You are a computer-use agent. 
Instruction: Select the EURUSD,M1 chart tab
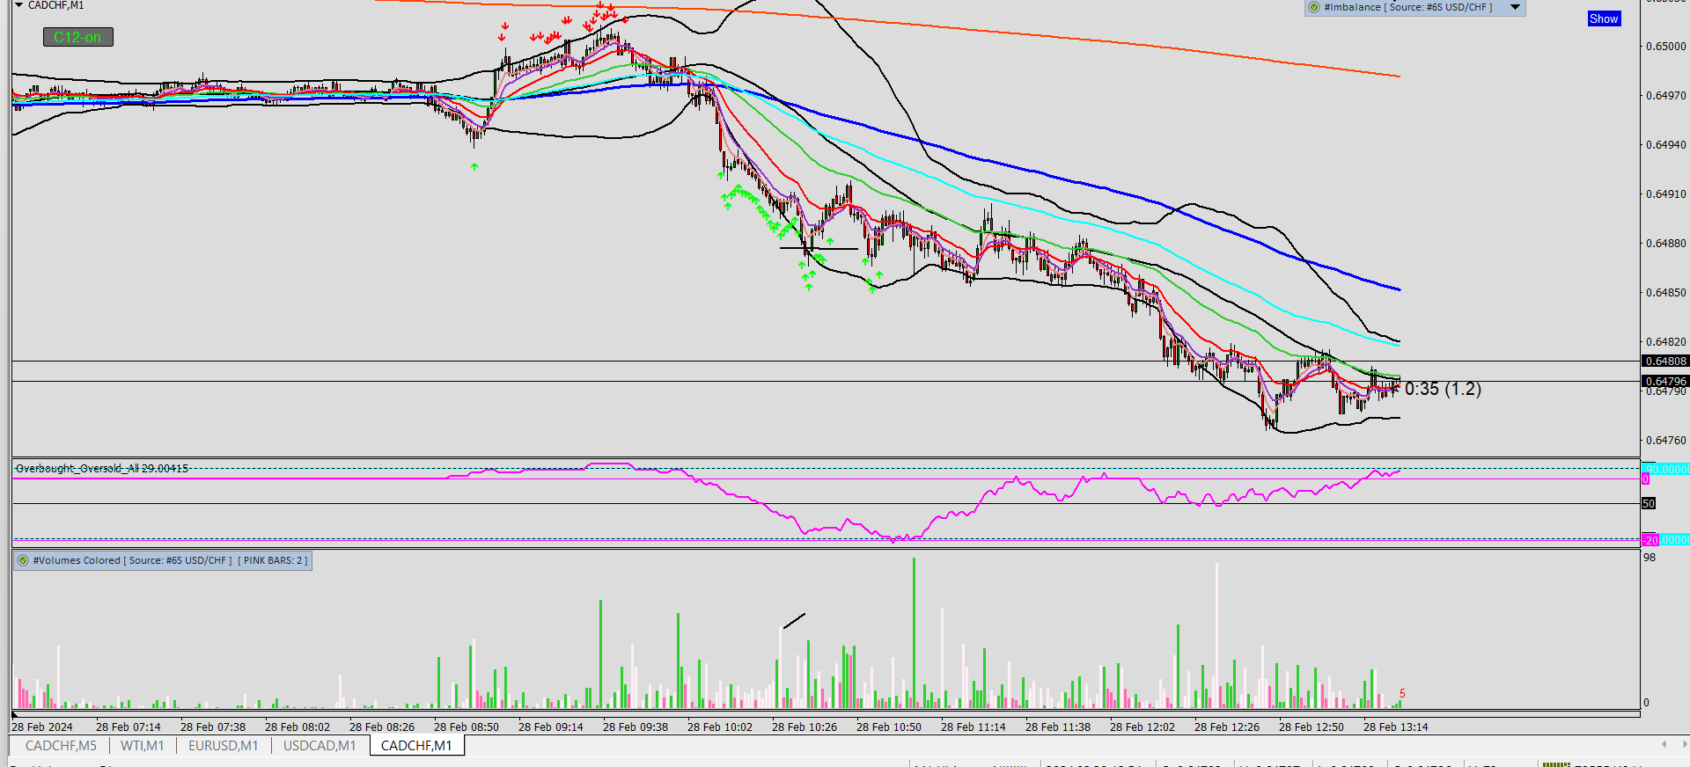tap(224, 746)
